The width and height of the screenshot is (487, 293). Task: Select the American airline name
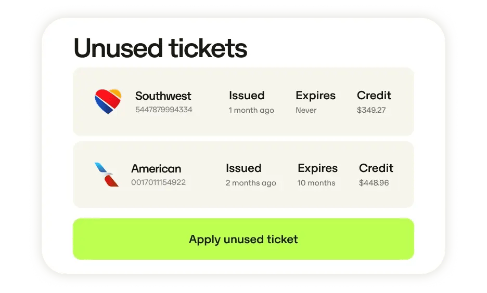156,169
